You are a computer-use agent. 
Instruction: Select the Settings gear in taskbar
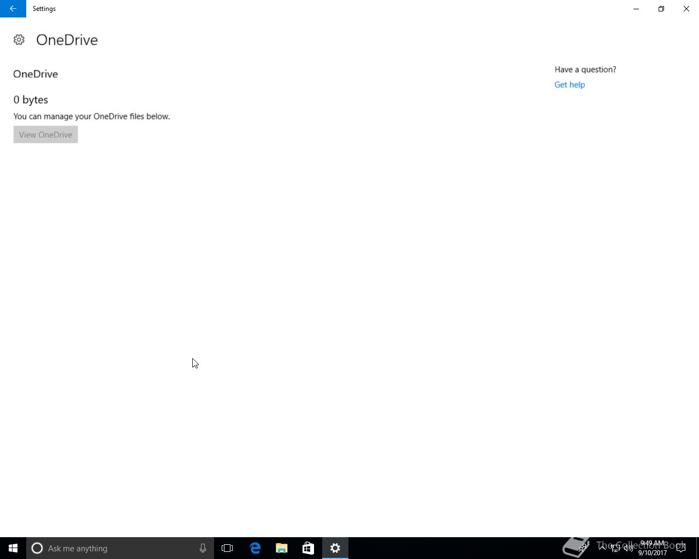point(335,548)
